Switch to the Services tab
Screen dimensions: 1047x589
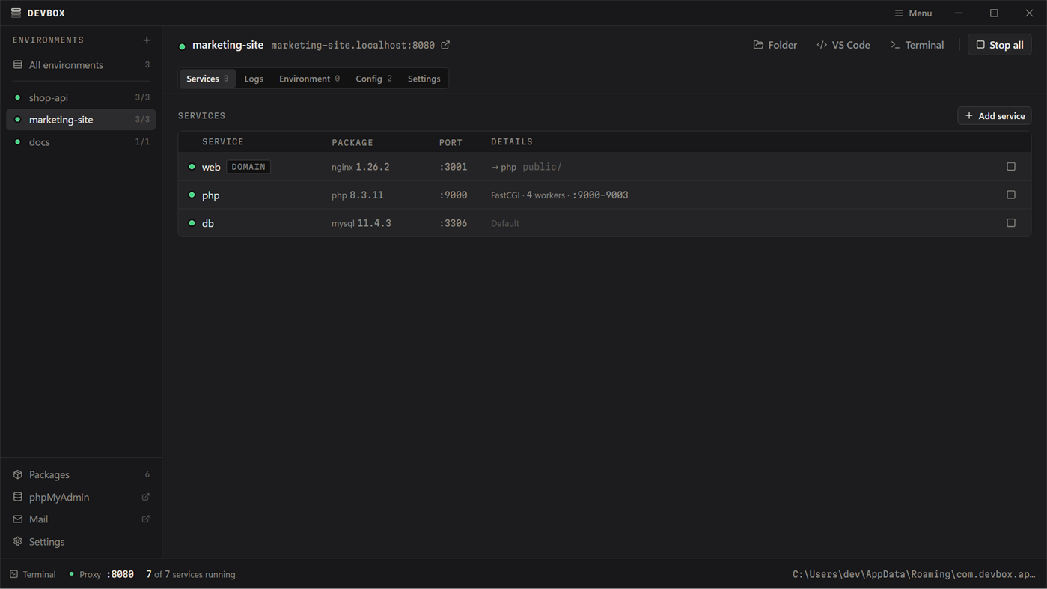(x=207, y=79)
